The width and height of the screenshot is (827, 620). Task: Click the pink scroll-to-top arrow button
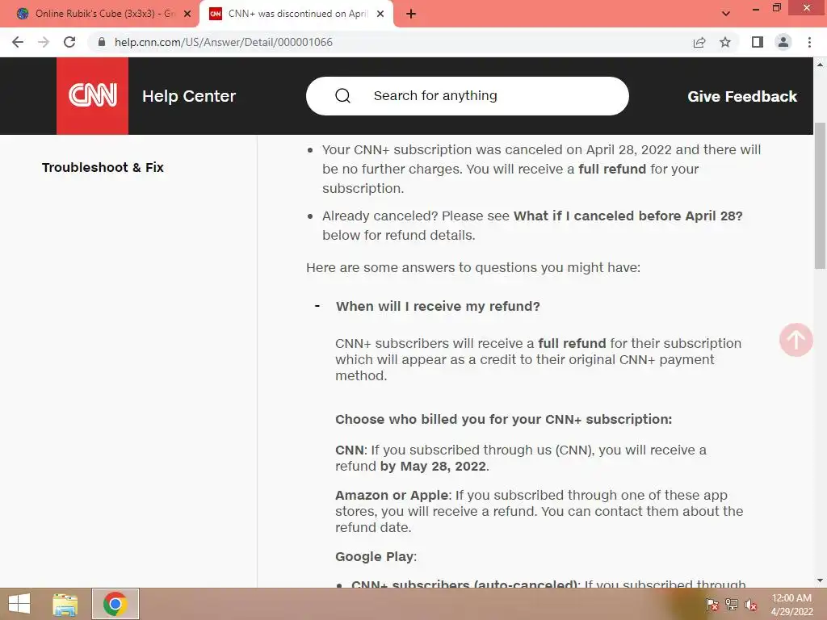tap(796, 340)
